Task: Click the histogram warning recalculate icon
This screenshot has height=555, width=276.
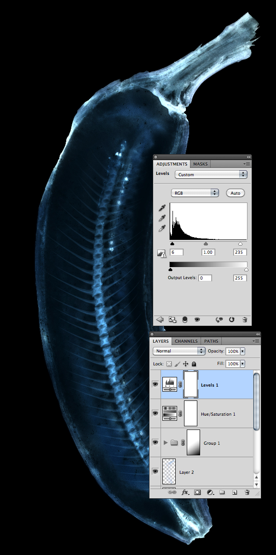Action: point(161,253)
